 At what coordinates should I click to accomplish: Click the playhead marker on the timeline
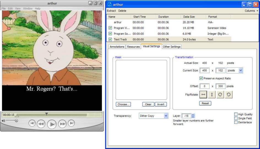(46, 114)
